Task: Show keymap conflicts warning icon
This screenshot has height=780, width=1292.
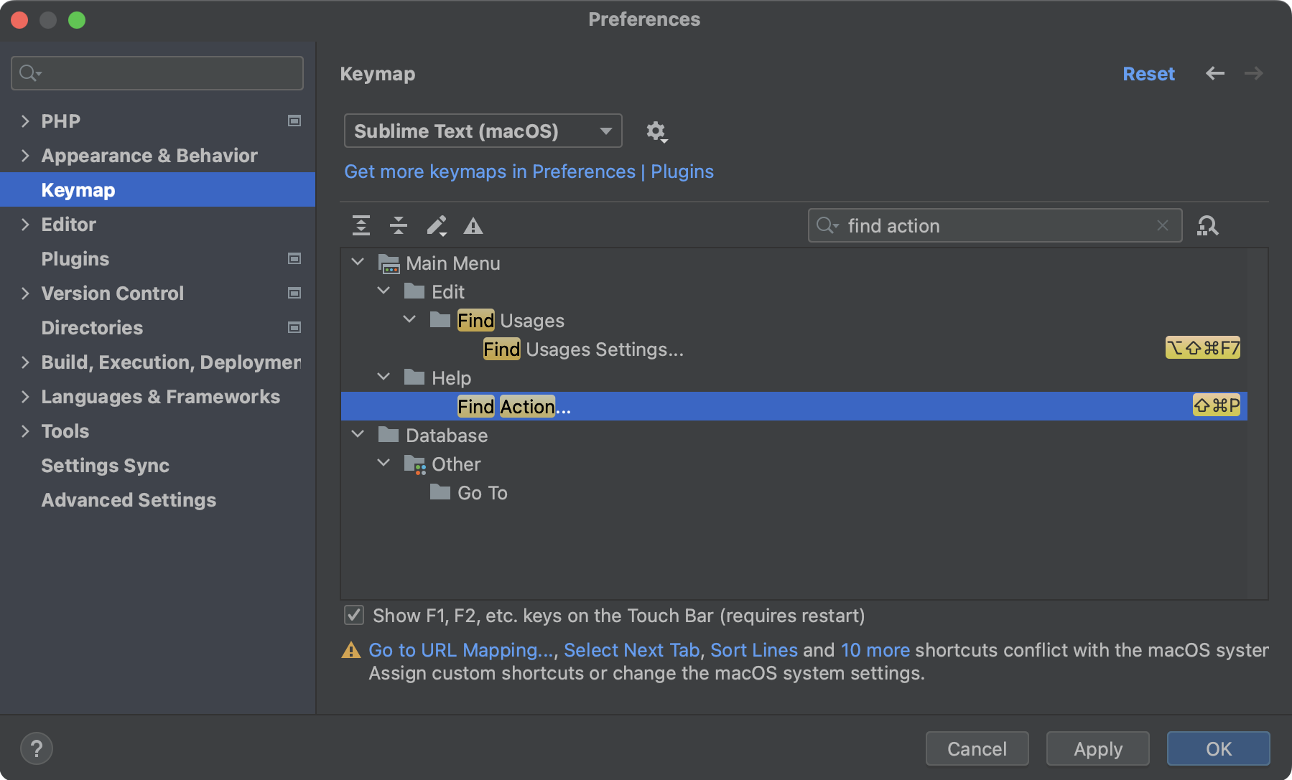Action: (x=473, y=227)
